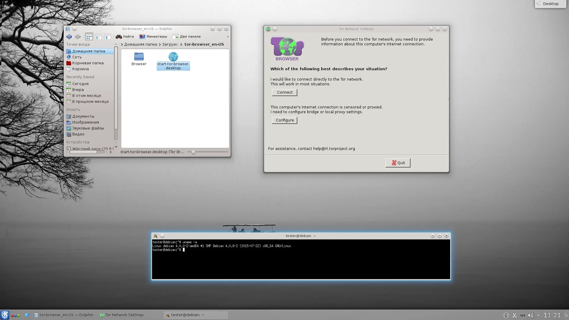Expand hidden system tray icons arrow
569x320 pixels.
click(538, 315)
